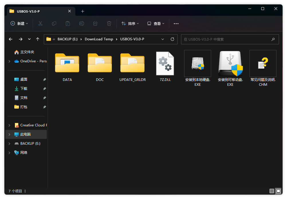Click the Delete trash can icon
The height and width of the screenshot is (199, 287).
point(109,23)
